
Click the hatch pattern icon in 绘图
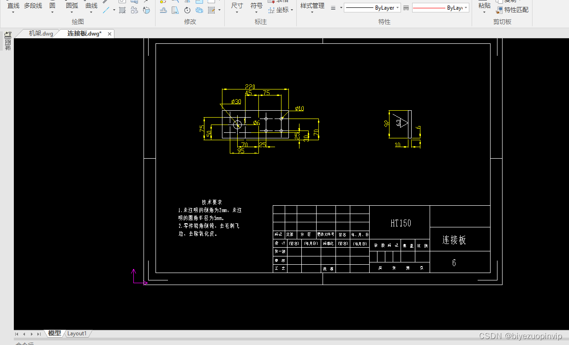coord(122,10)
